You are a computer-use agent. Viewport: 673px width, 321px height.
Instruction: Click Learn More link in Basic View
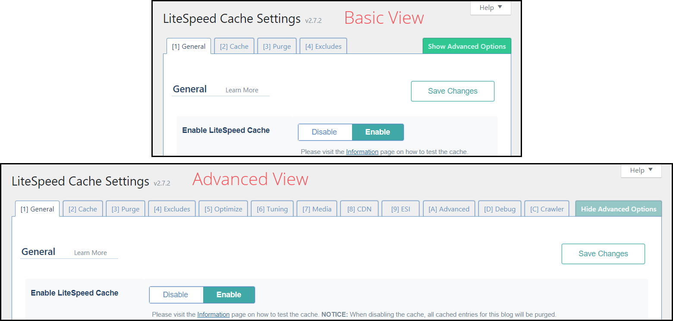[242, 90]
